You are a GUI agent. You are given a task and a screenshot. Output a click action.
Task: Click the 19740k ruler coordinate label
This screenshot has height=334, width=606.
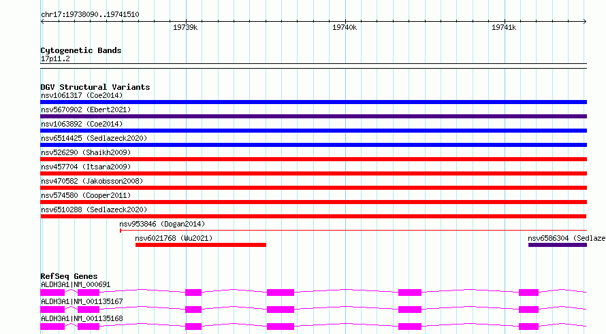pyautogui.click(x=345, y=27)
